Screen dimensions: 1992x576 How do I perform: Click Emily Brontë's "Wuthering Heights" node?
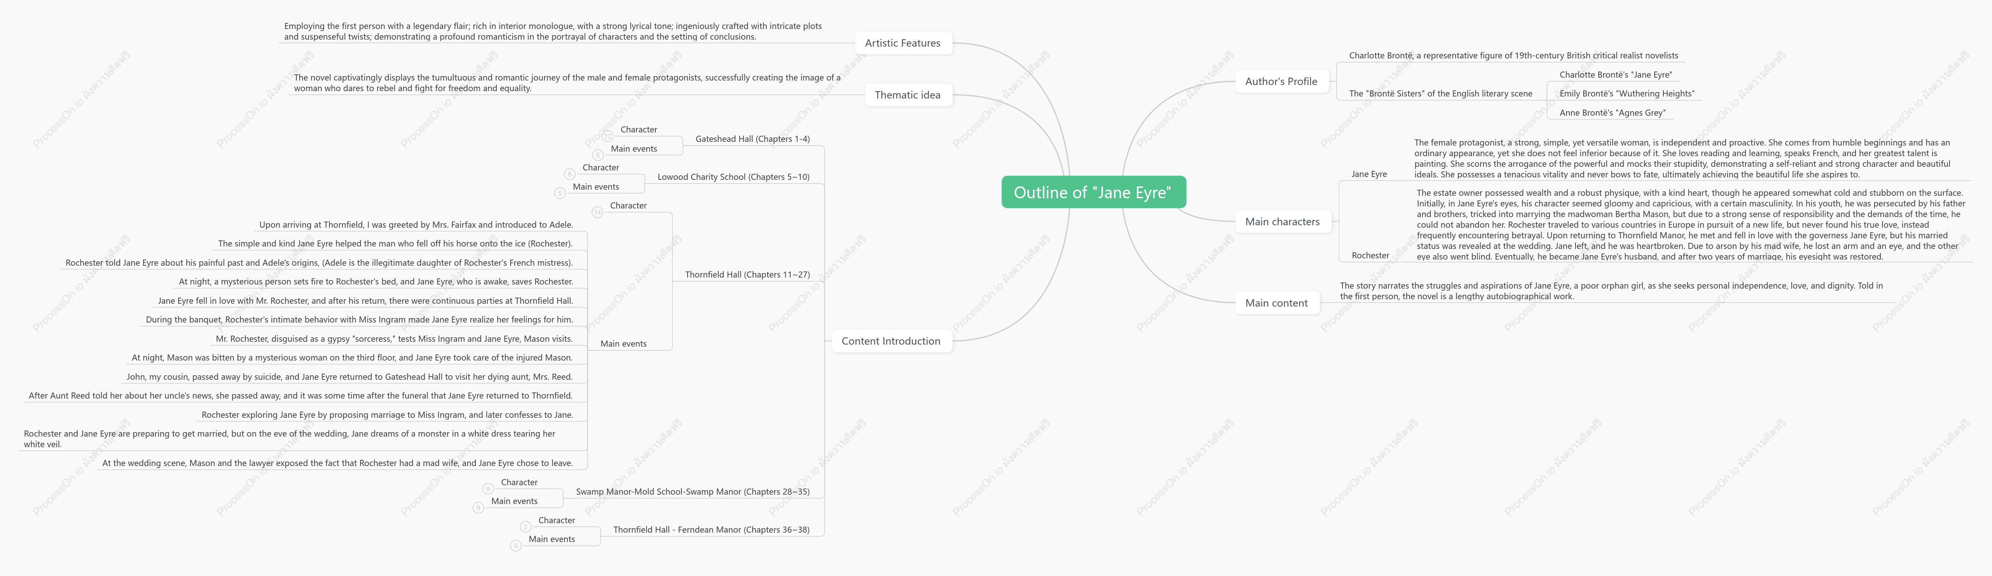coord(1627,94)
